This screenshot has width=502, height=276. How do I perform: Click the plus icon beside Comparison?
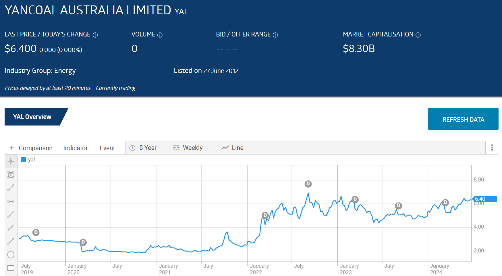tap(11, 148)
